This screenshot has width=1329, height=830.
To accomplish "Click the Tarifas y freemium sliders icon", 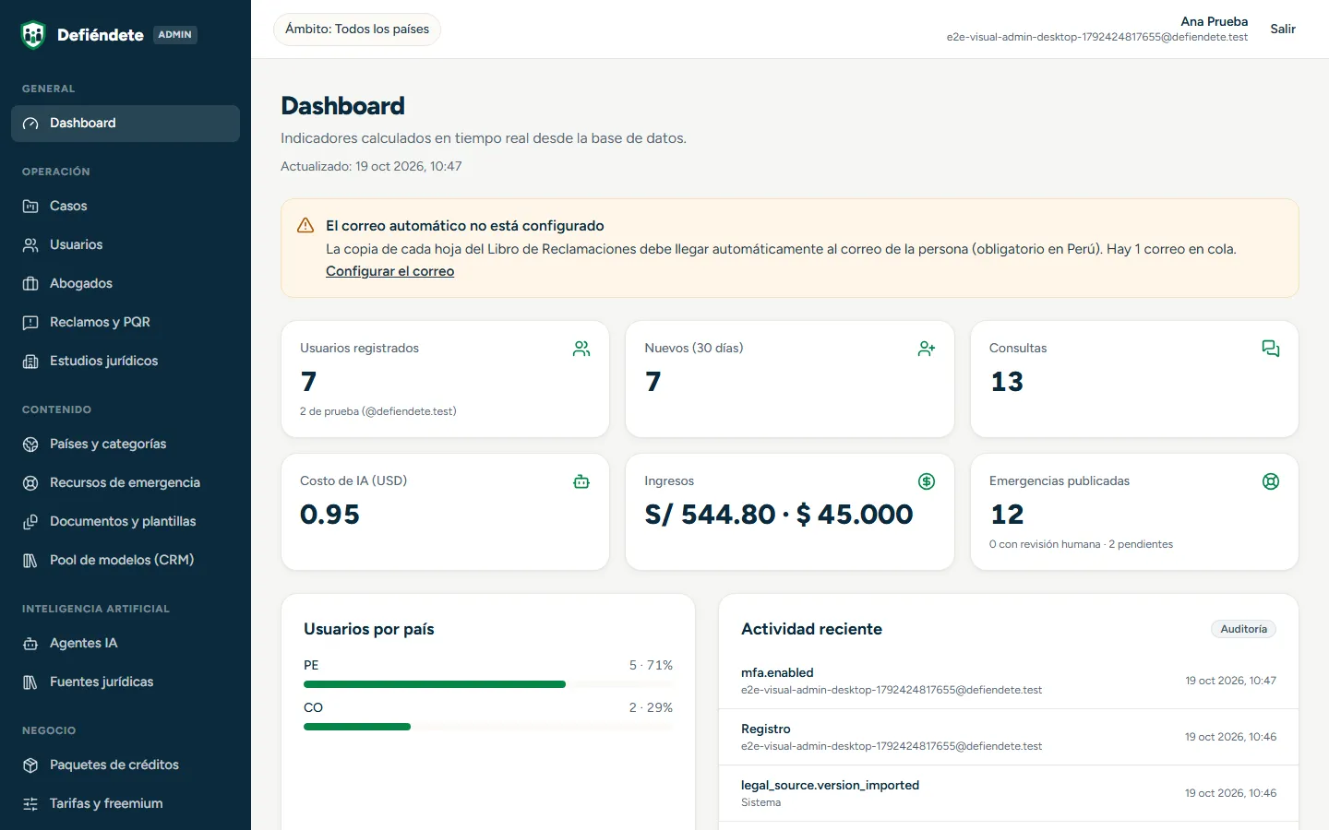I will pos(30,804).
